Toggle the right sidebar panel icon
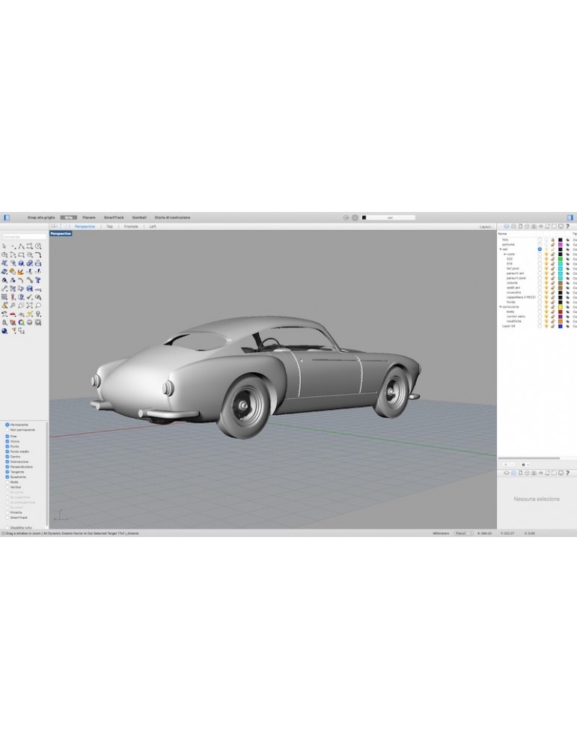Screen dimensions: 577x749 (x=570, y=217)
